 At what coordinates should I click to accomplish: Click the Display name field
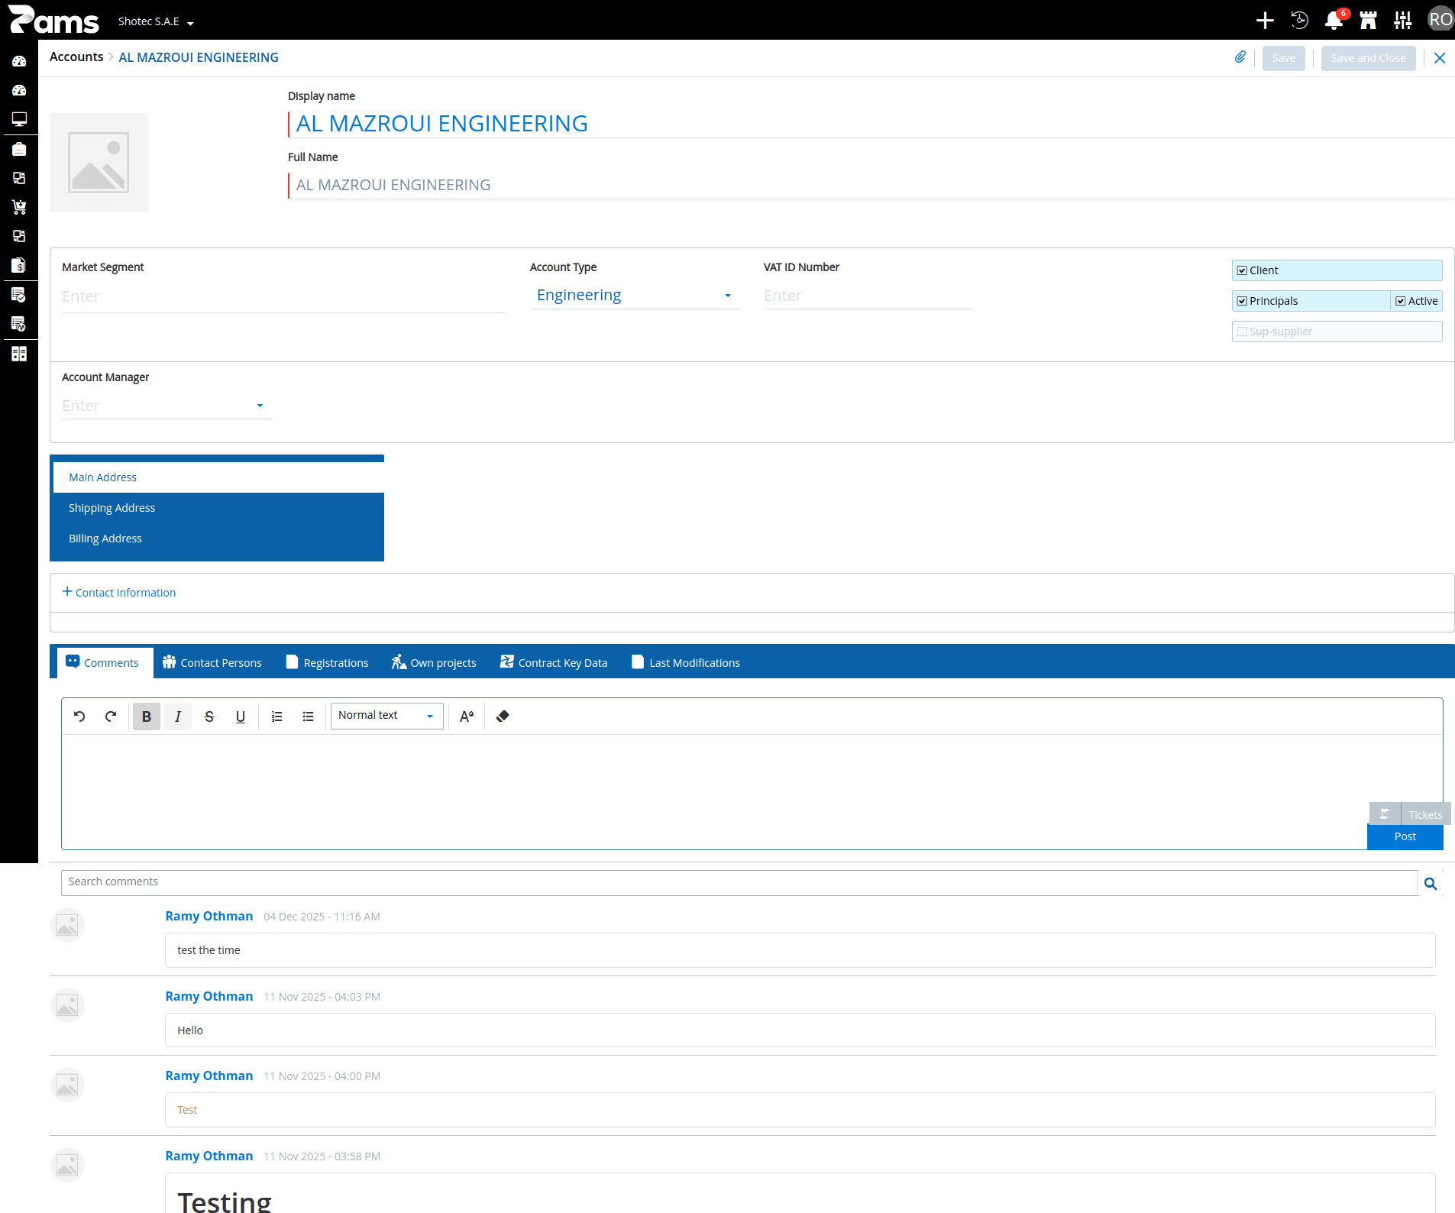tap(871, 124)
